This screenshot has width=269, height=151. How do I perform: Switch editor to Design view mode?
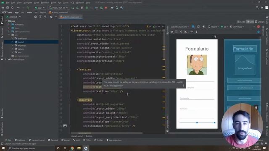tap(260, 22)
